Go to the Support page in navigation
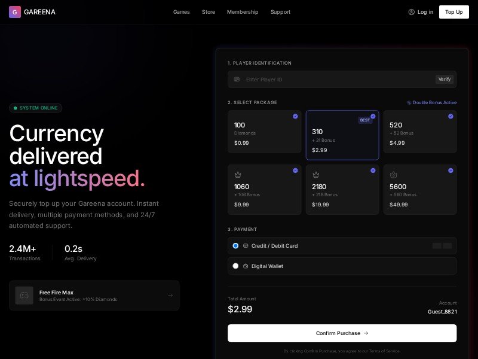Image resolution: width=478 pixels, height=359 pixels. (x=280, y=12)
